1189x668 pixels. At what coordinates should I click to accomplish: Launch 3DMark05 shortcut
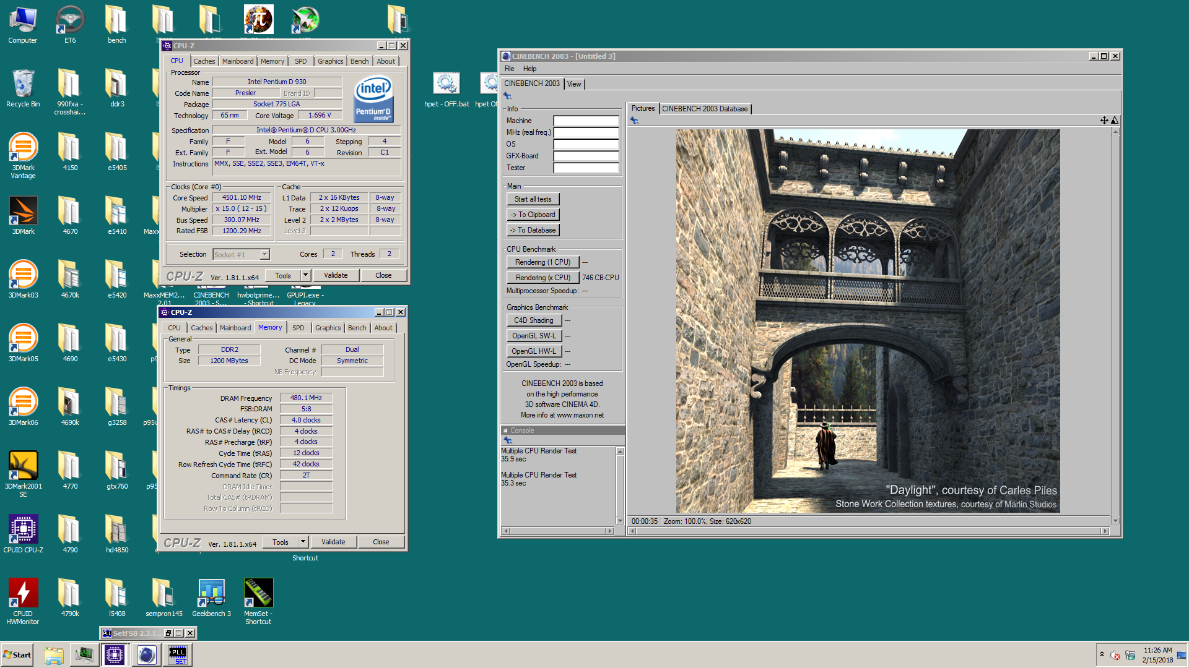point(23,343)
